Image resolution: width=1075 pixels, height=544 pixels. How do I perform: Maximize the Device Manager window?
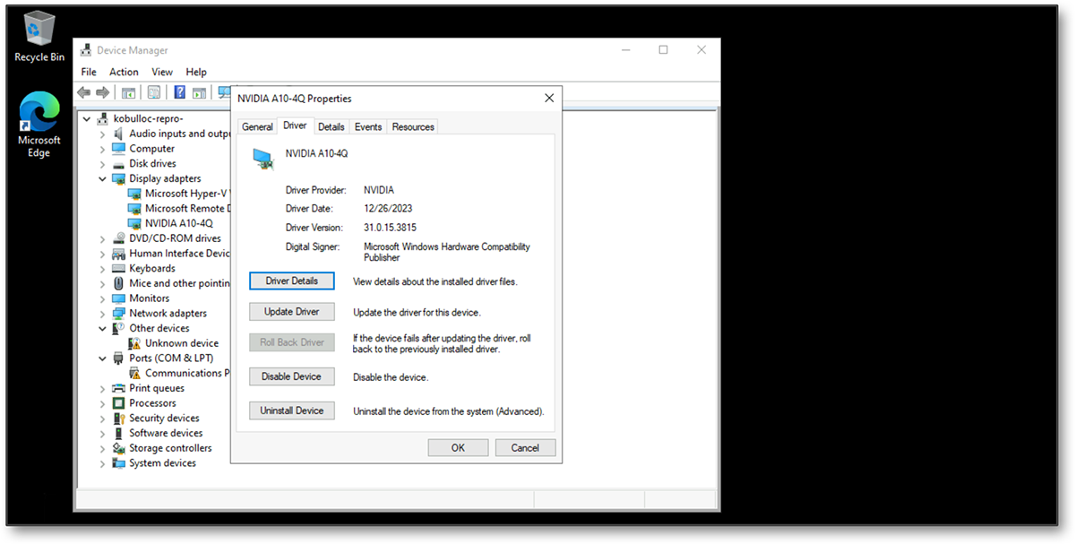(663, 50)
